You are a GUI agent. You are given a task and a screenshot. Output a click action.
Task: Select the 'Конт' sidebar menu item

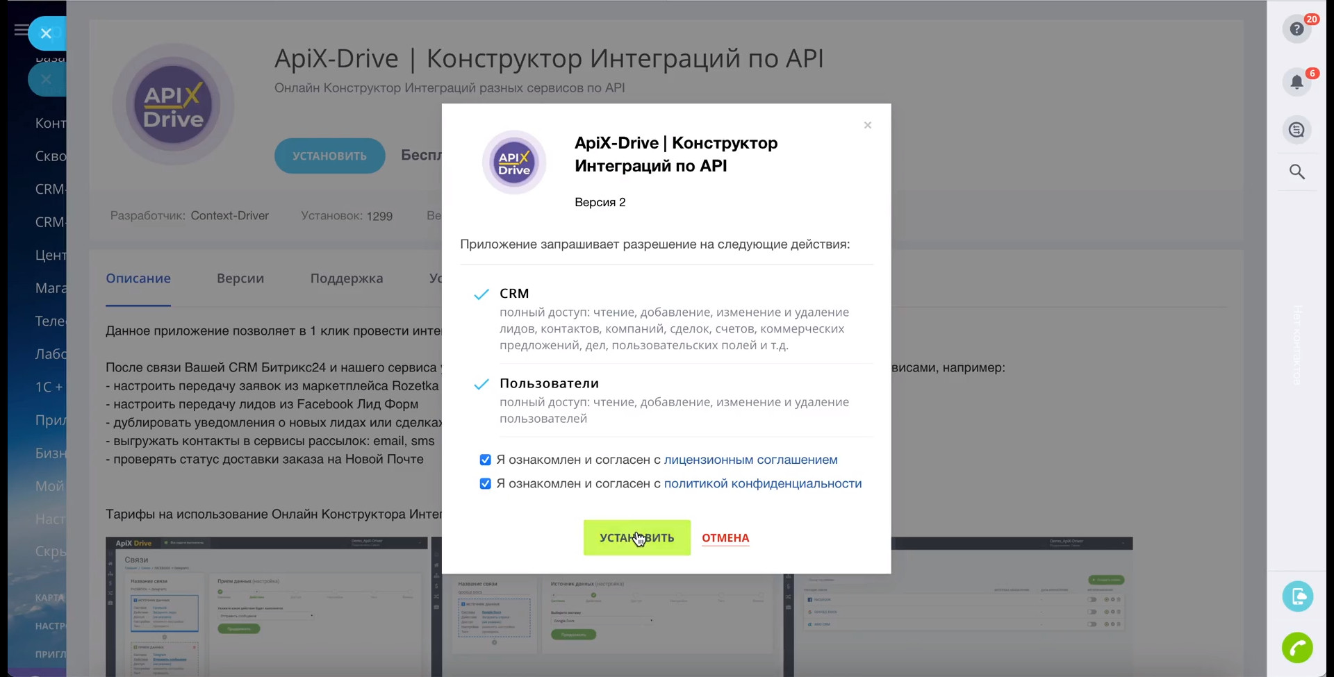point(51,123)
